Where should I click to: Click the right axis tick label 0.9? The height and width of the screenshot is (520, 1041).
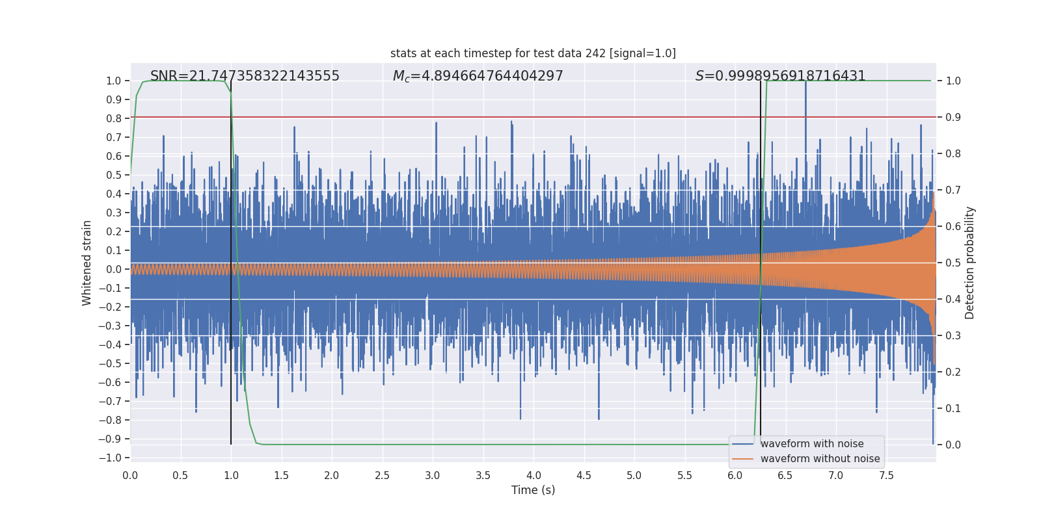(x=953, y=117)
